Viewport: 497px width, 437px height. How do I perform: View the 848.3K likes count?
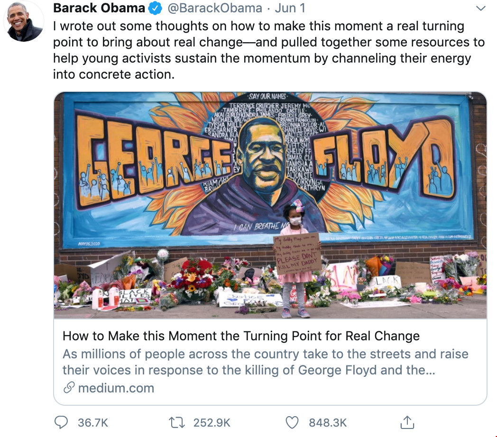point(328,423)
